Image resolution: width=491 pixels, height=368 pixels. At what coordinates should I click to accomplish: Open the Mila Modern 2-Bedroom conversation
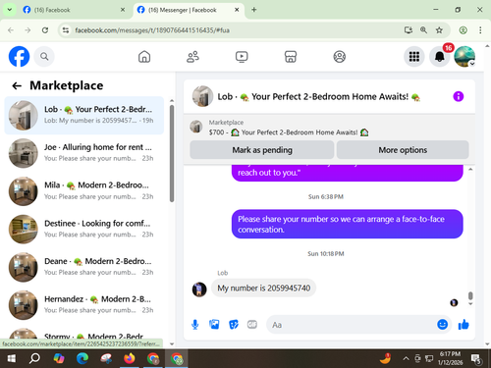click(84, 191)
